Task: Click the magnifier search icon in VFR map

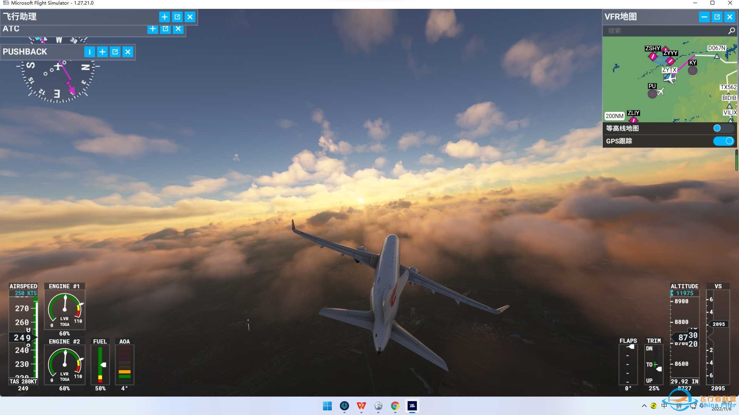Action: [731, 31]
